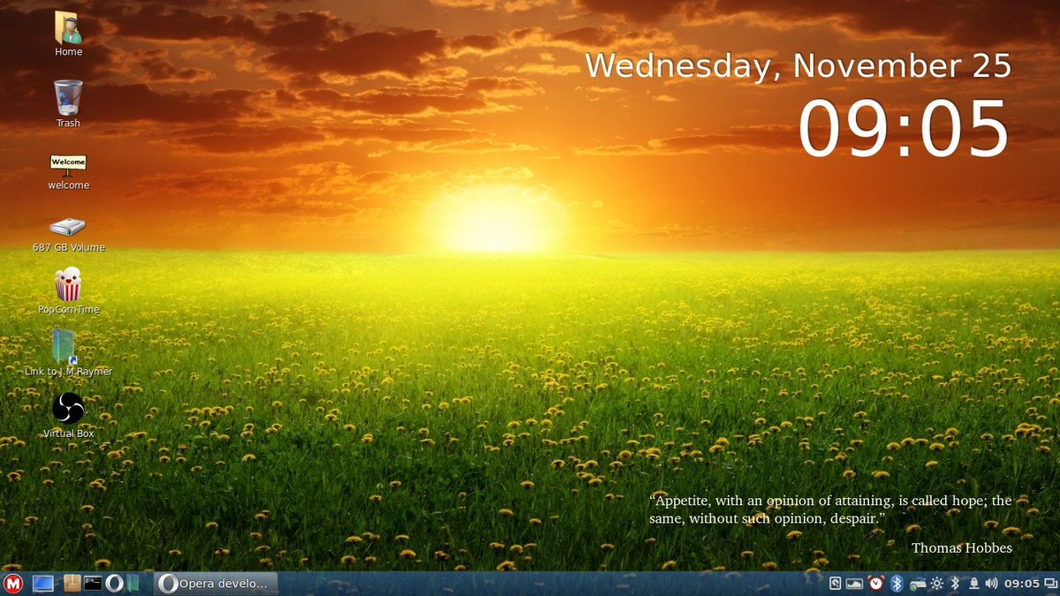Launch Virtual Box from the desktop
Screen dimensions: 1060x596
pyautogui.click(x=68, y=411)
